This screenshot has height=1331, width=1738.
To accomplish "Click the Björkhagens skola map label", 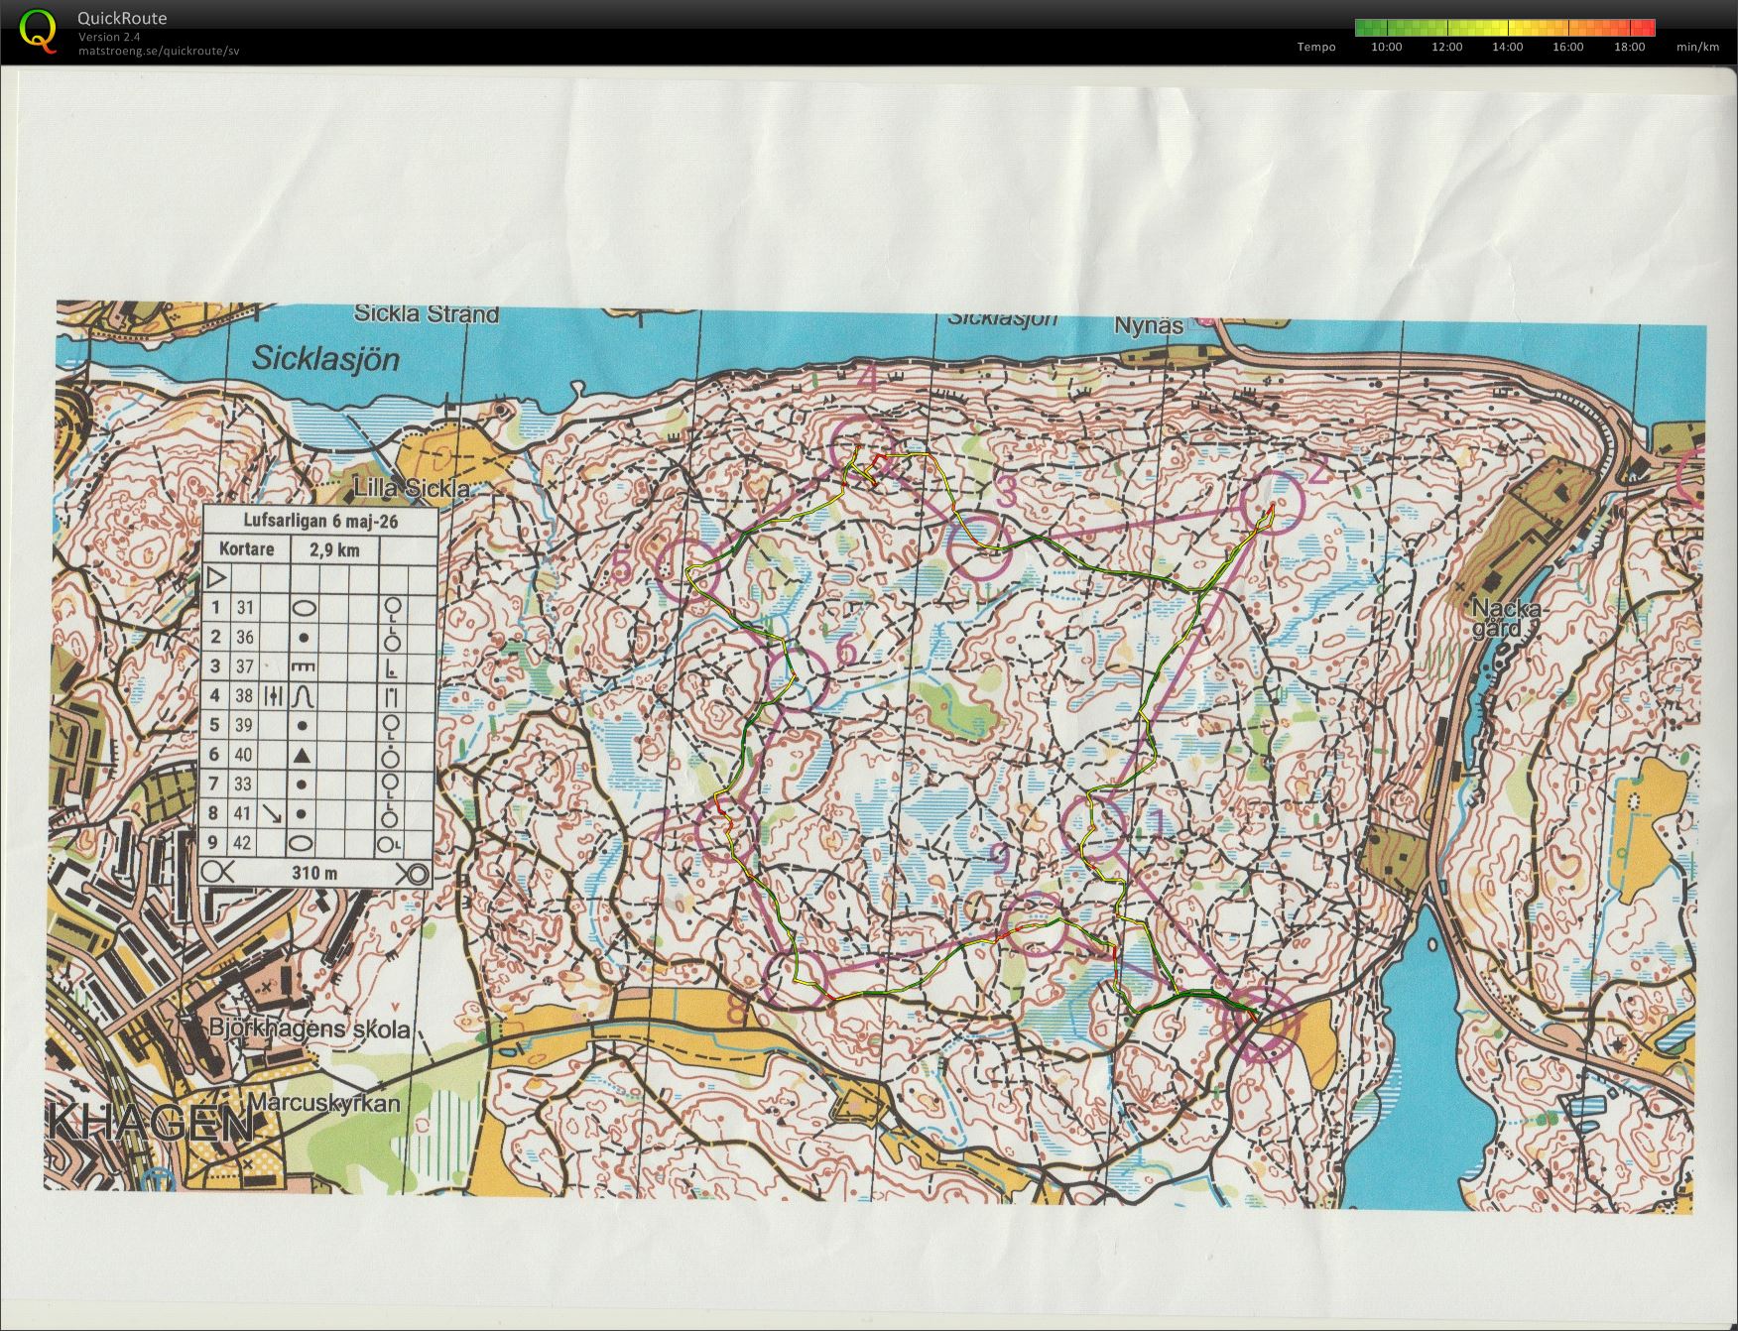I will tap(310, 1028).
